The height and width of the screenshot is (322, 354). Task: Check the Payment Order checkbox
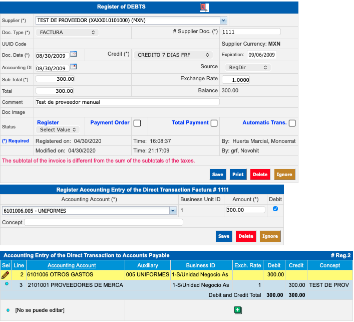(x=137, y=123)
